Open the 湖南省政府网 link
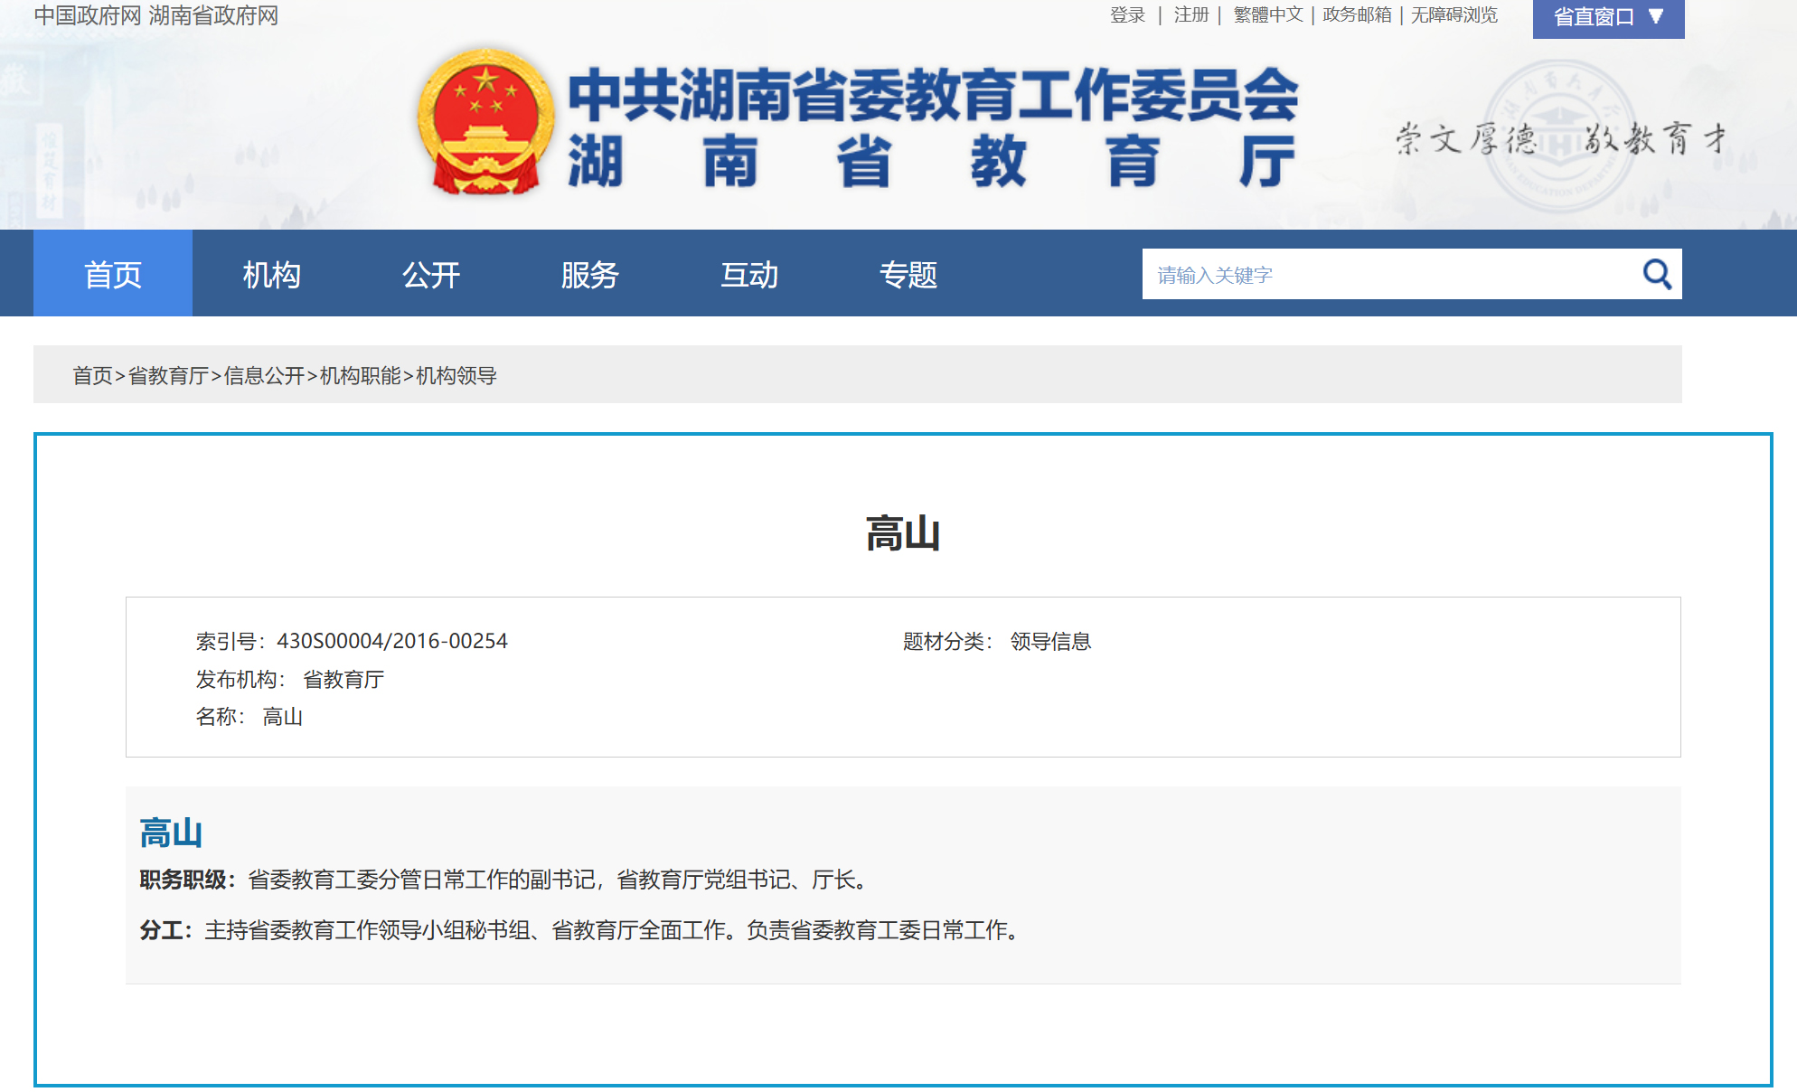1797x1092 pixels. coord(213,15)
